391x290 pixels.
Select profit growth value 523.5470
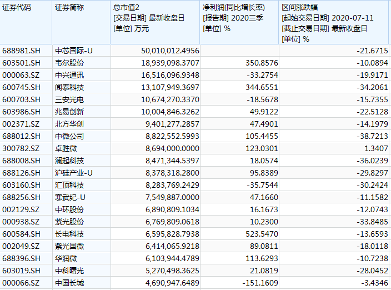click(262, 234)
